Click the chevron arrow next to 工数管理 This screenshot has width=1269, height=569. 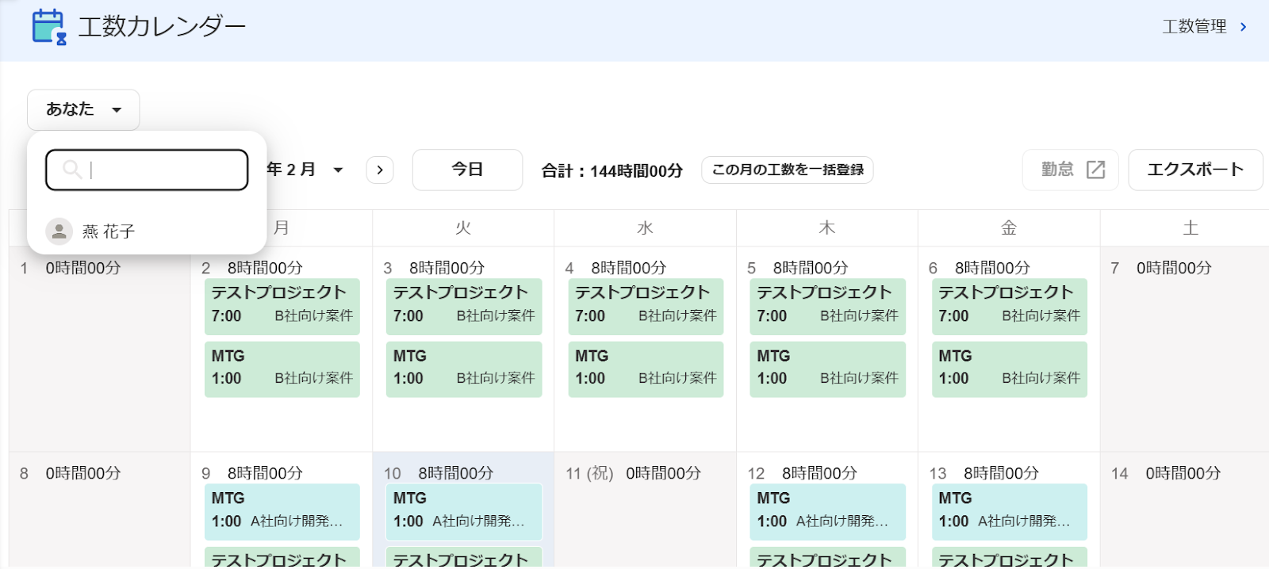point(1244,27)
